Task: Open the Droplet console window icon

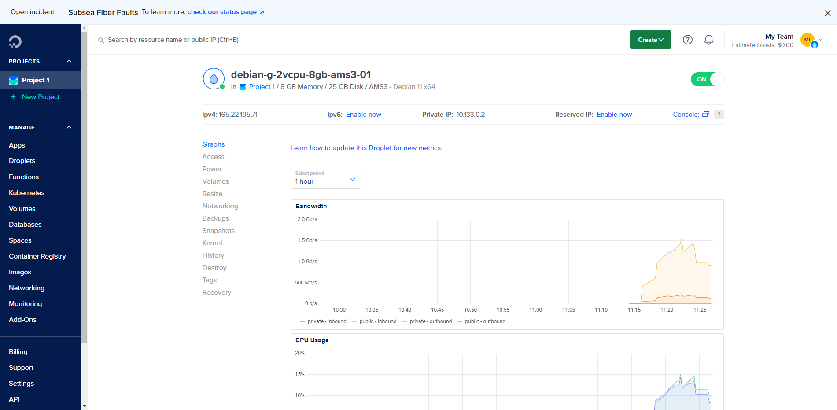Action: coord(705,114)
